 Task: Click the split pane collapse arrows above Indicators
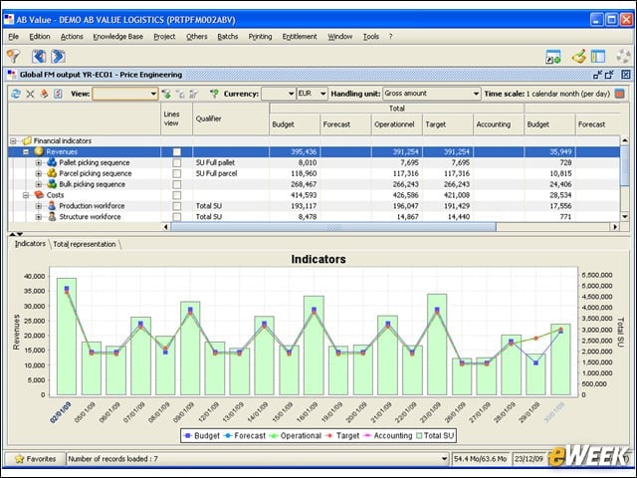(16, 235)
